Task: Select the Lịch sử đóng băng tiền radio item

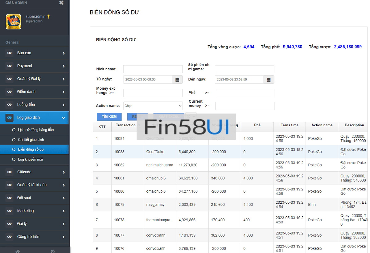Action: click(14, 130)
